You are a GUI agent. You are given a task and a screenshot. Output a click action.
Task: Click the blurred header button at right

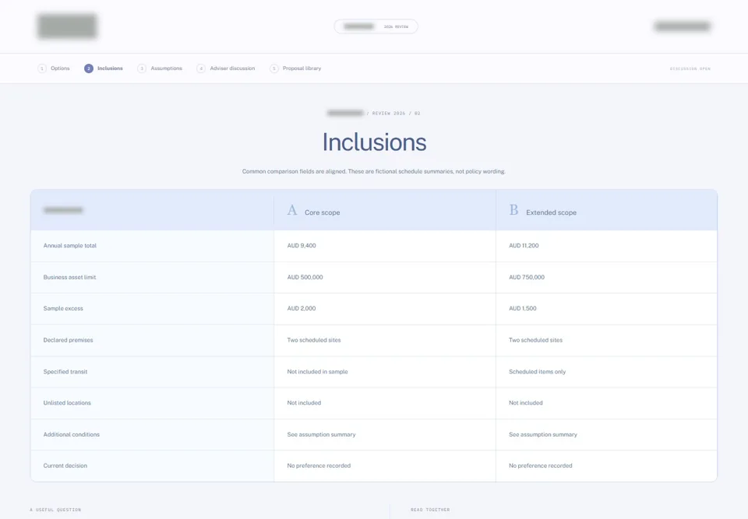683,26
